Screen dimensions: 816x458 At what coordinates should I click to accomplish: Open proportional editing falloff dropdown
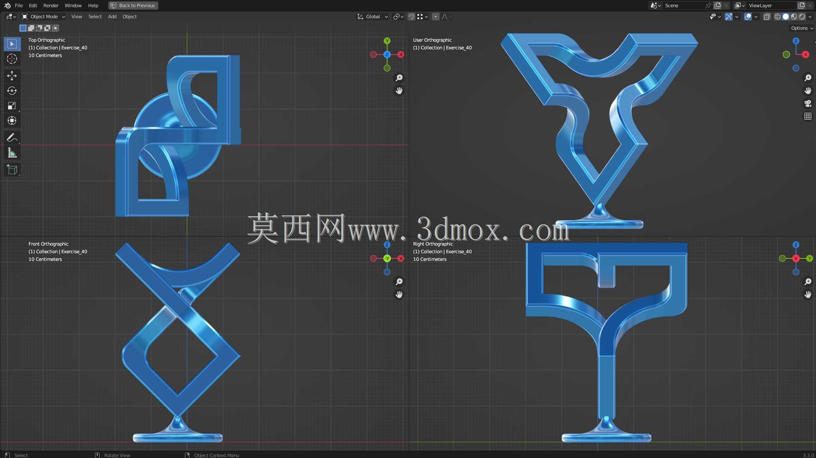coord(447,17)
